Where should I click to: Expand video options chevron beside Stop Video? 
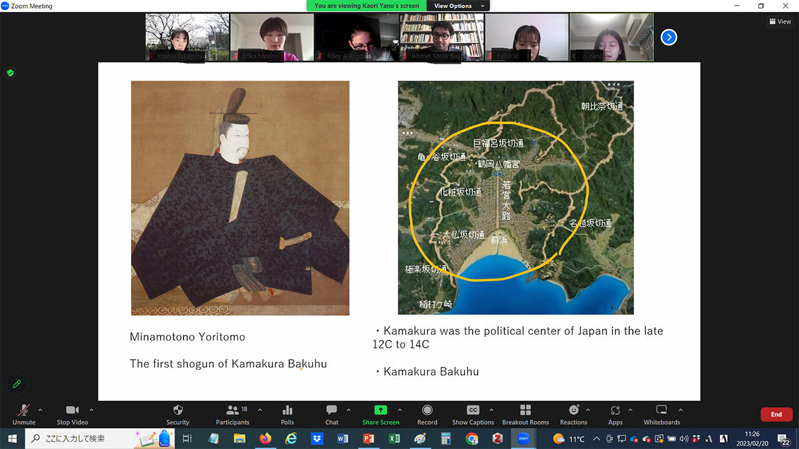tap(92, 410)
